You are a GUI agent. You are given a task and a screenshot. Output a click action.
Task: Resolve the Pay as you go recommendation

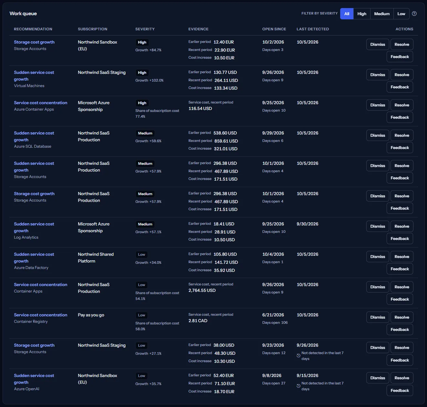point(402,317)
